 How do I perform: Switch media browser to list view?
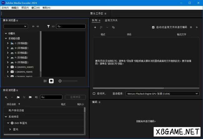point(45,81)
